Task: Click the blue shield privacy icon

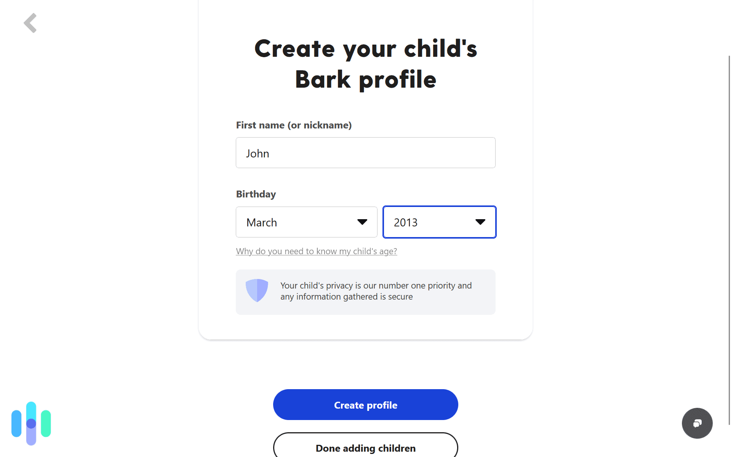Action: coord(257,290)
